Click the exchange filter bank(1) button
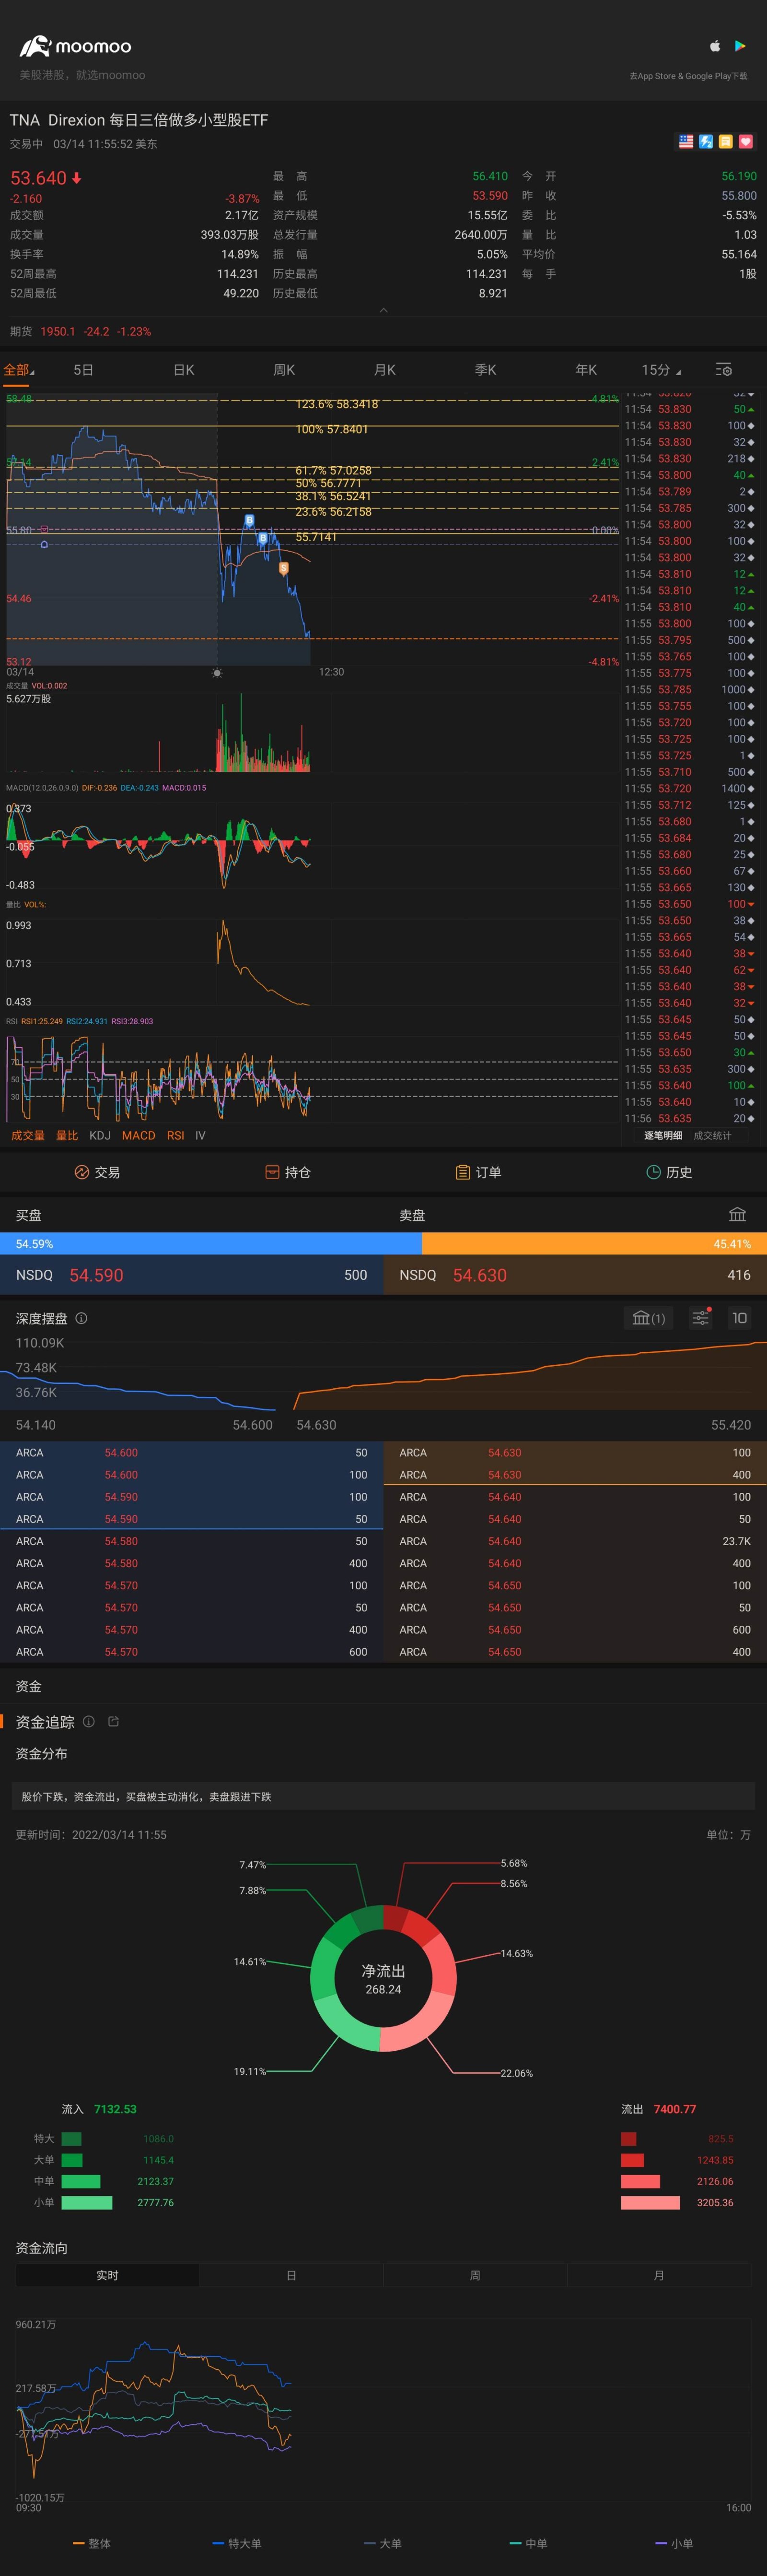This screenshot has height=2576, width=767. tap(649, 1318)
